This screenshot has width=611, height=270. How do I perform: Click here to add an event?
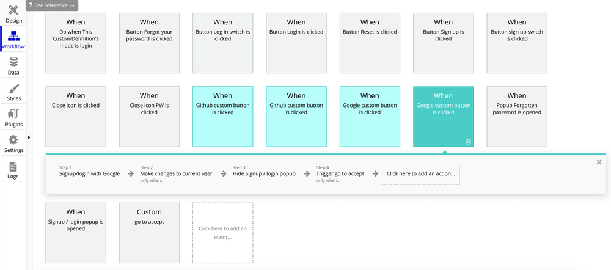[222, 233]
